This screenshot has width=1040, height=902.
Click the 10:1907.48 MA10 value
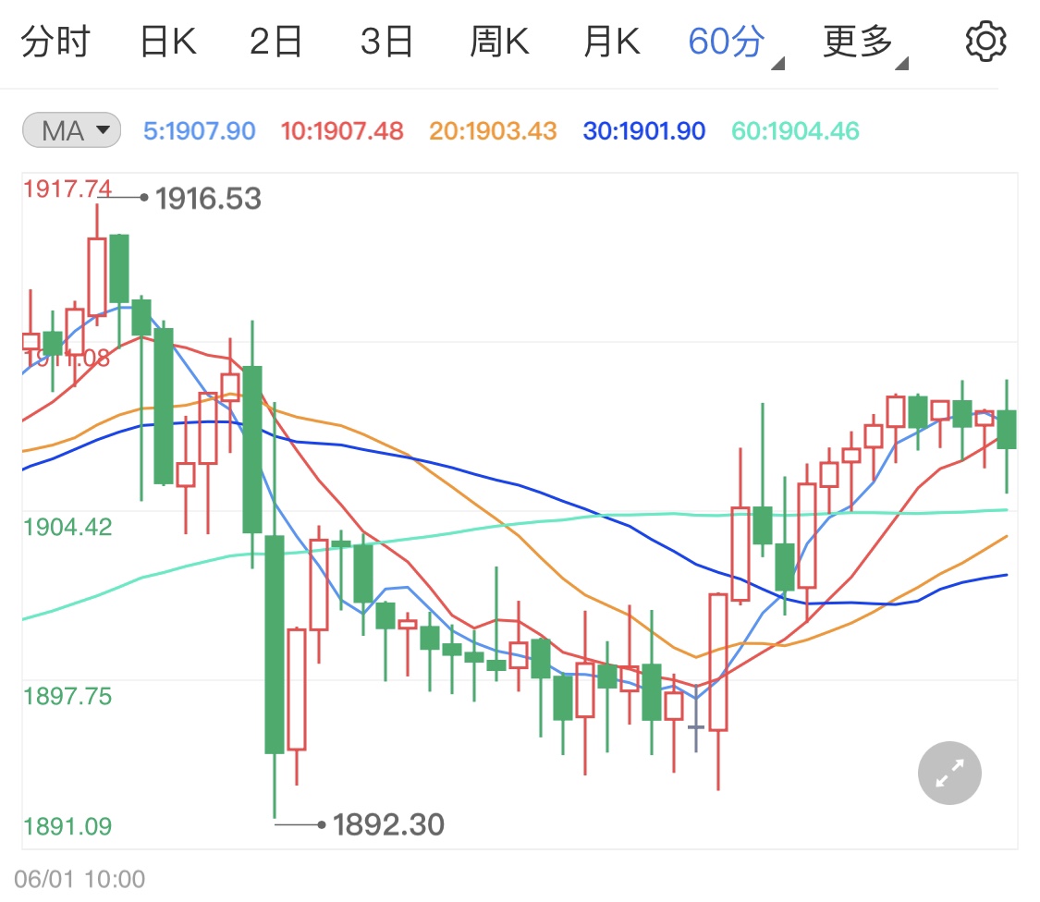point(342,130)
